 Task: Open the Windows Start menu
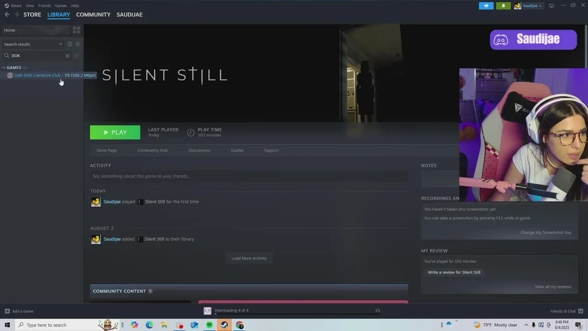pyautogui.click(x=7, y=325)
